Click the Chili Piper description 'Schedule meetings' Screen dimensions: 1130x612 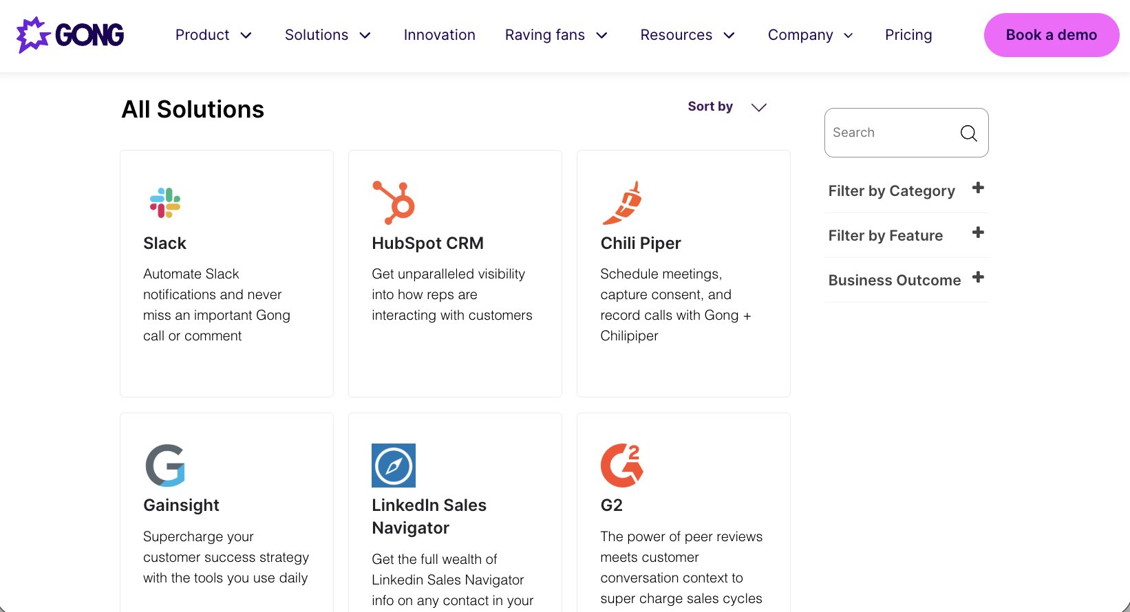click(676, 305)
